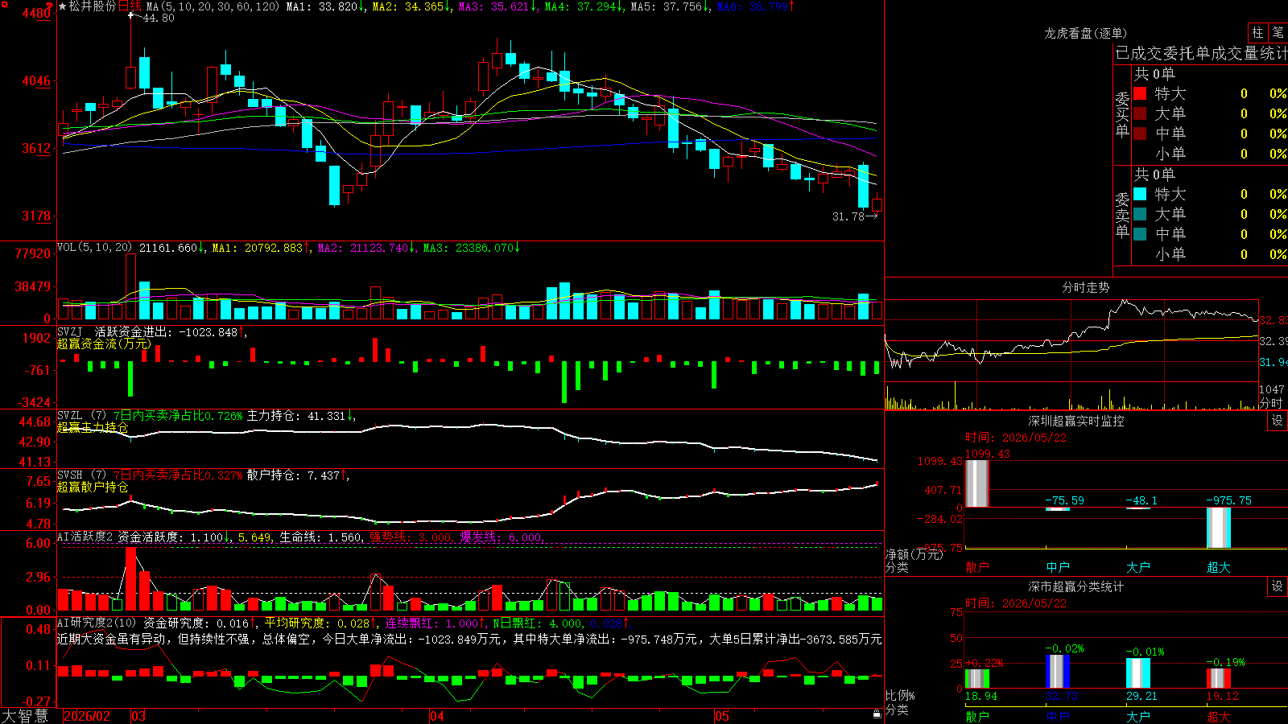Click the lock icon at the chart's bottom-right
Viewport: 1288px width, 724px height.
[877, 714]
